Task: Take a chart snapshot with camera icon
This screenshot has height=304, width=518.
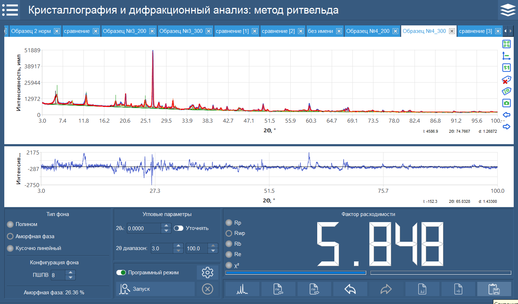Action: click(x=506, y=103)
